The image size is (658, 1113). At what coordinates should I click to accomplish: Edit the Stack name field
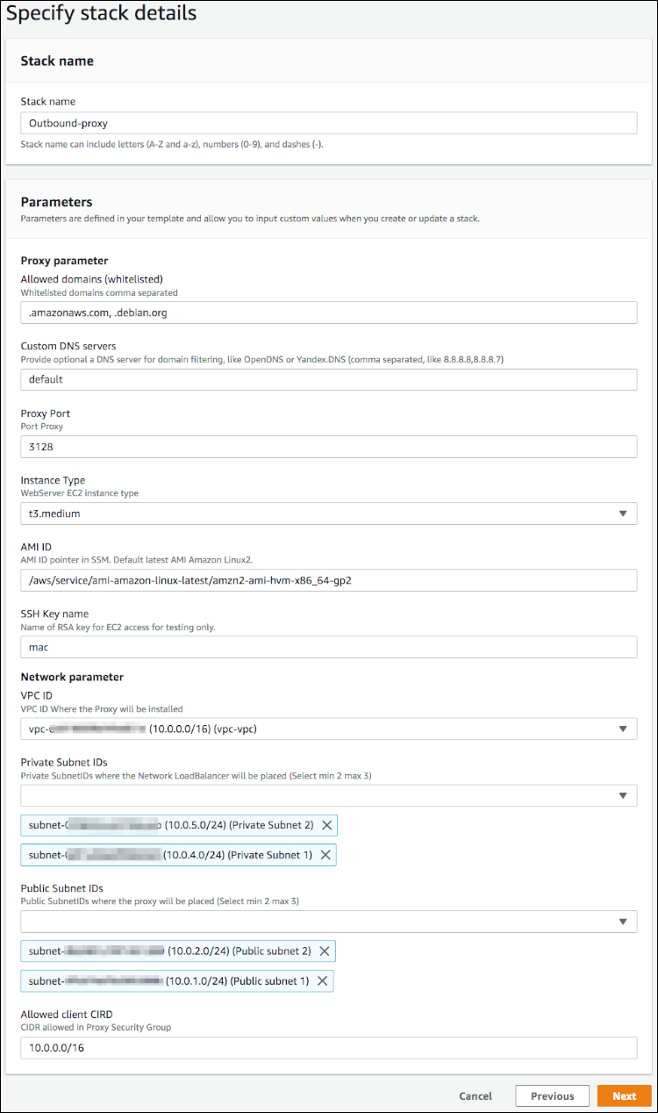tap(329, 123)
